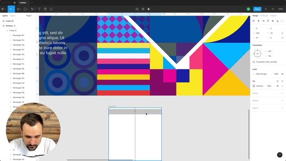
Task: Click the gray fill color swatch
Action: [x=254, y=86]
